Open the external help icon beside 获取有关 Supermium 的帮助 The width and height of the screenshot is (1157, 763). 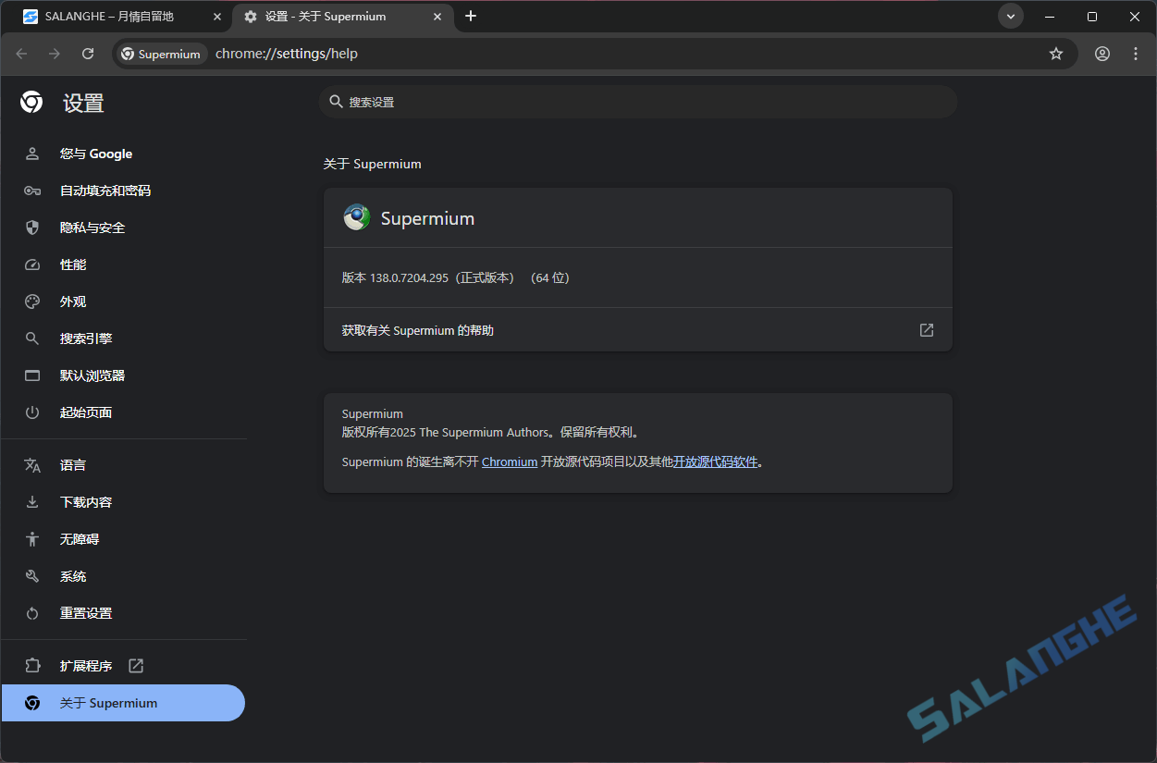coord(926,329)
